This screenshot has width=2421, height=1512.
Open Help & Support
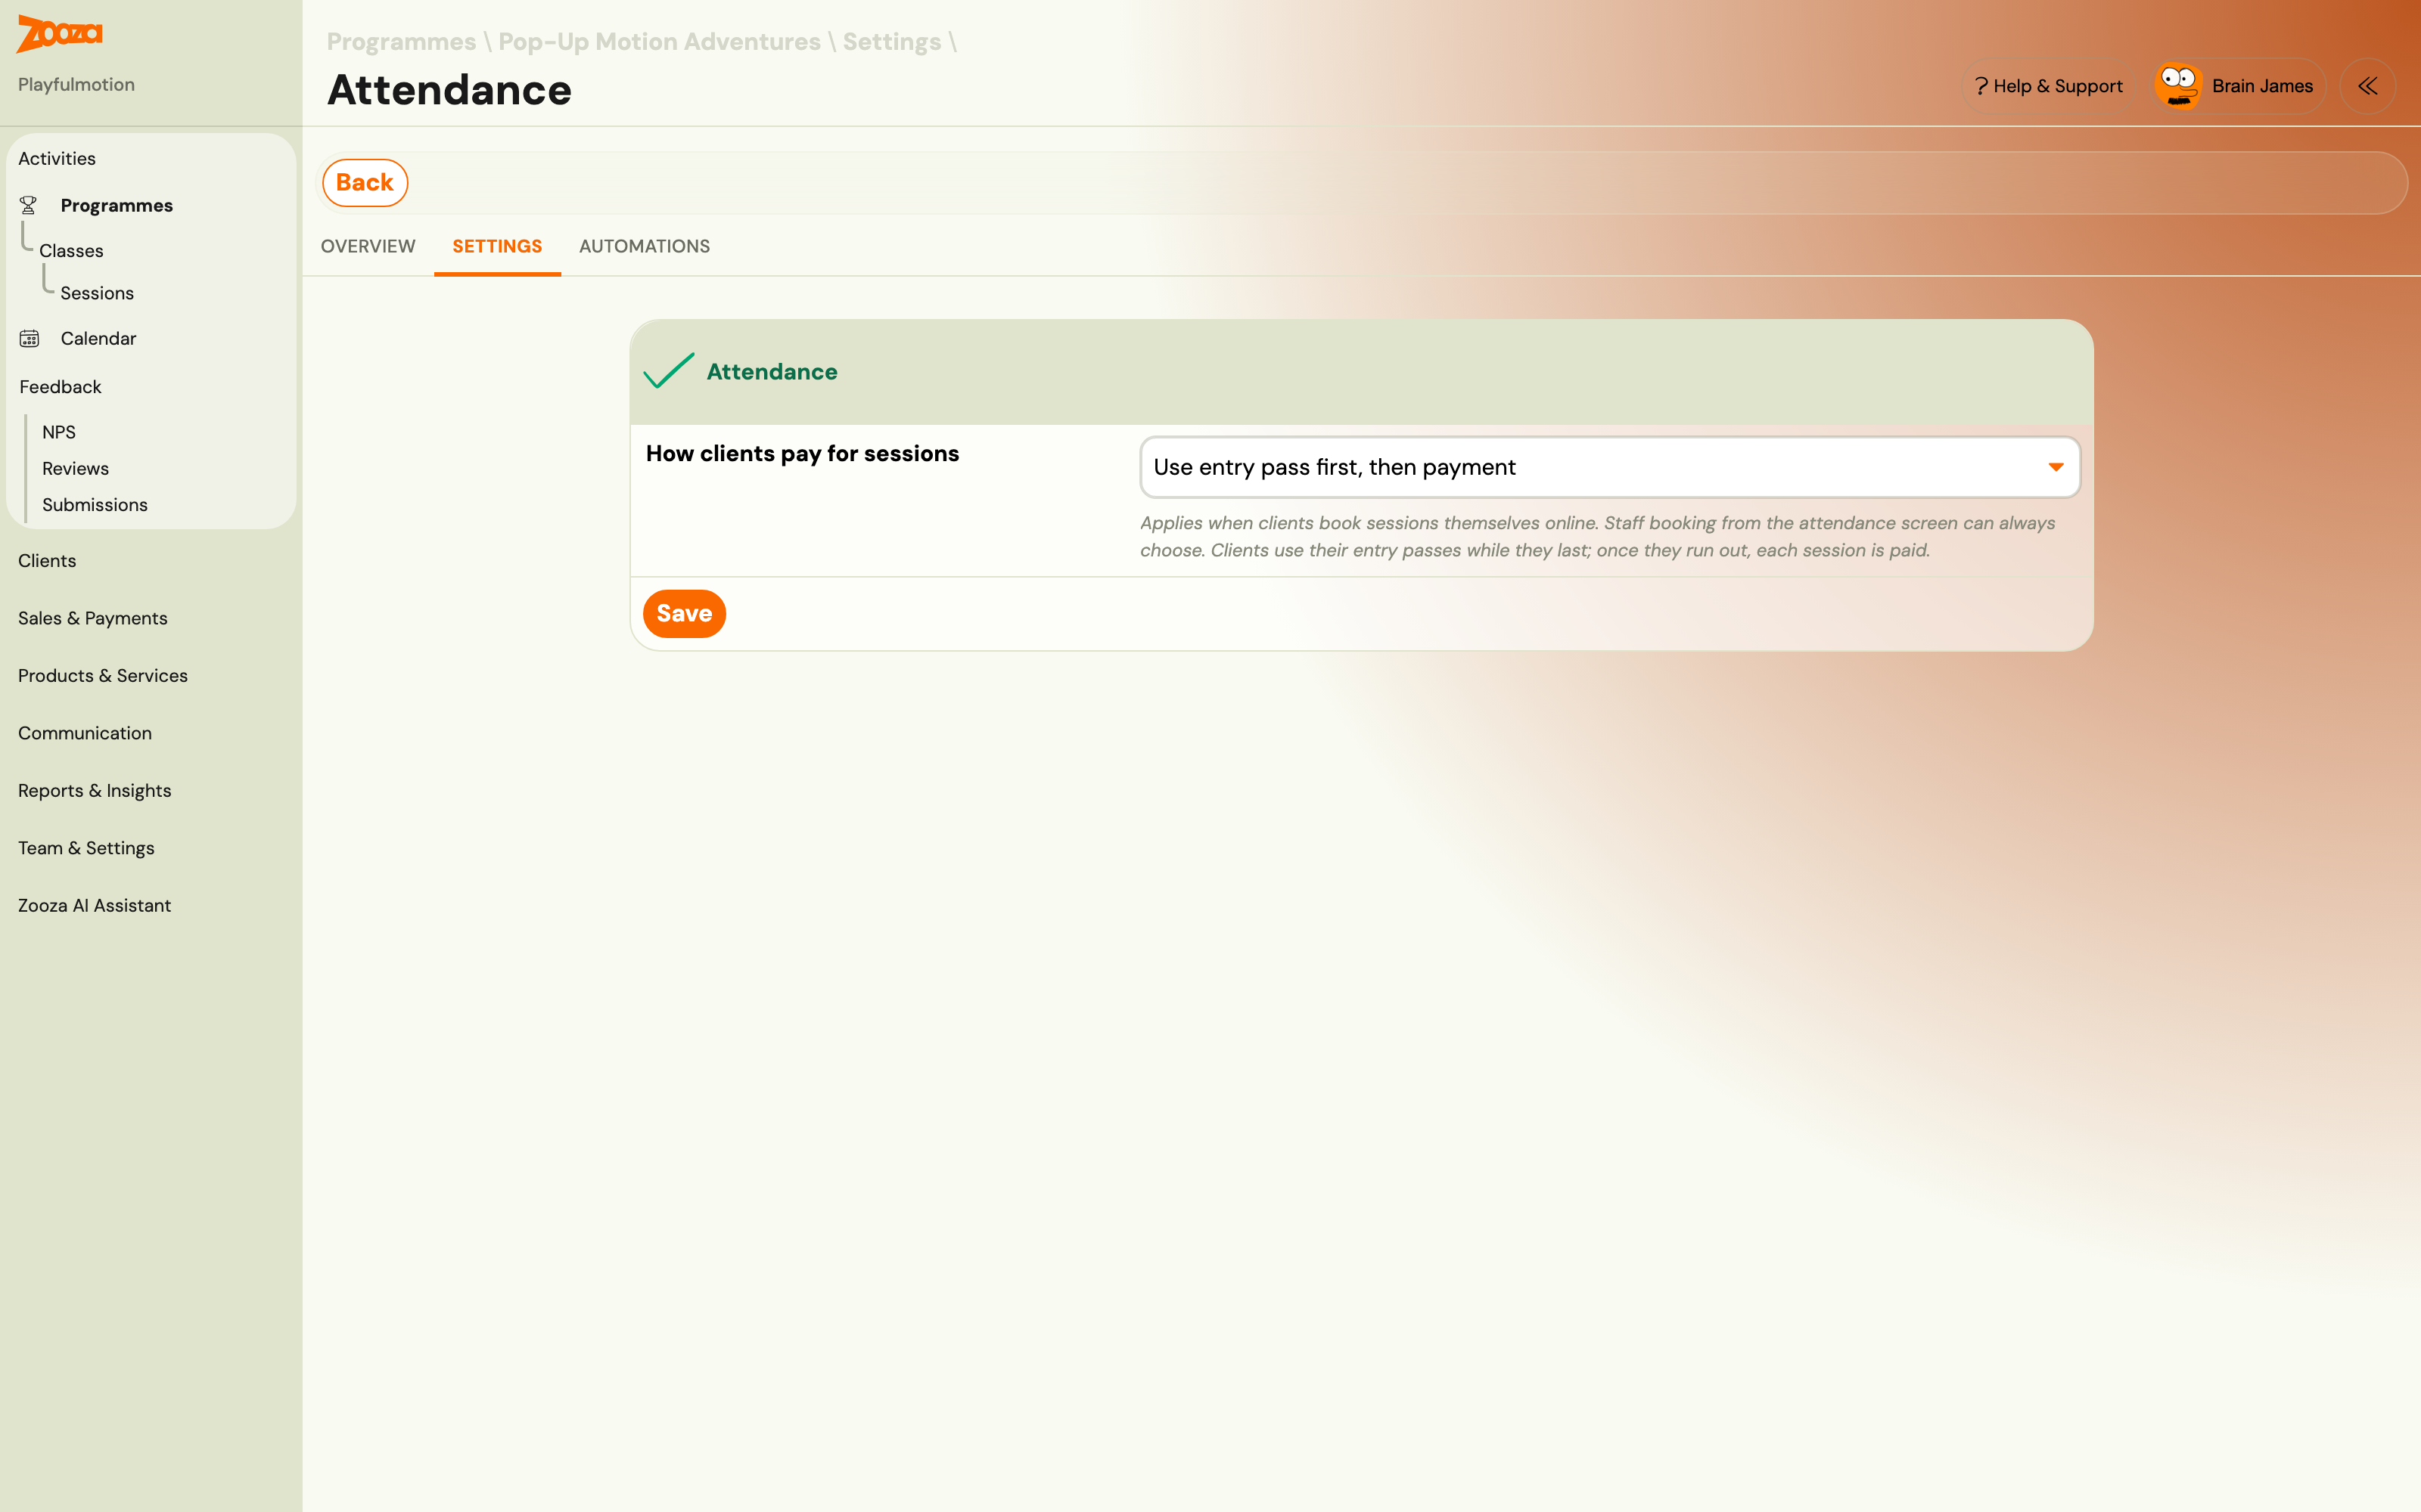(x=2048, y=86)
